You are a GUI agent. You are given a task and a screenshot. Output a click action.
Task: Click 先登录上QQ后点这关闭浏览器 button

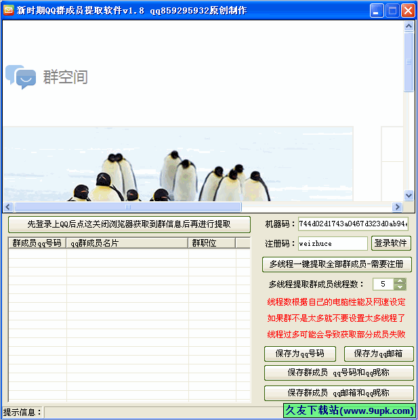(129, 224)
